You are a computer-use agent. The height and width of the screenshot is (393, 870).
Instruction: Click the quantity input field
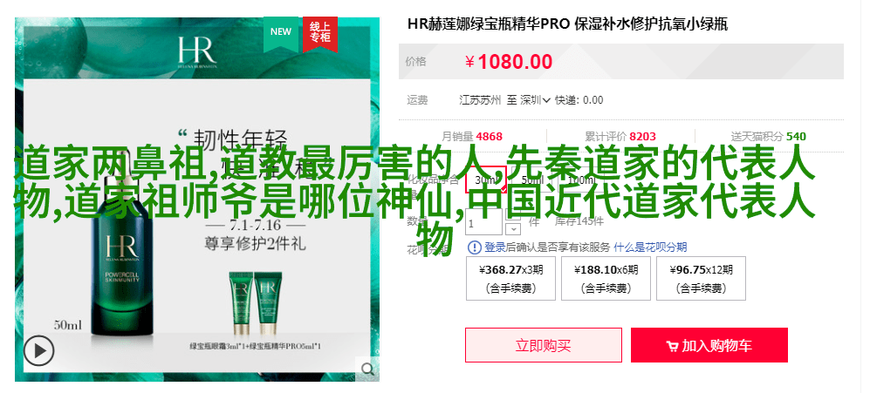484,223
